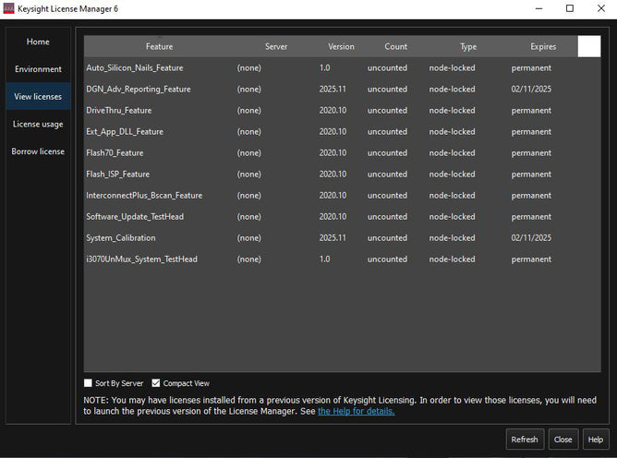This screenshot has height=458, width=617.
Task: Select the Flash_ISP_Feature row
Action: coord(342,175)
